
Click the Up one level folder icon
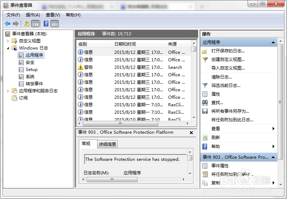click(x=27, y=24)
